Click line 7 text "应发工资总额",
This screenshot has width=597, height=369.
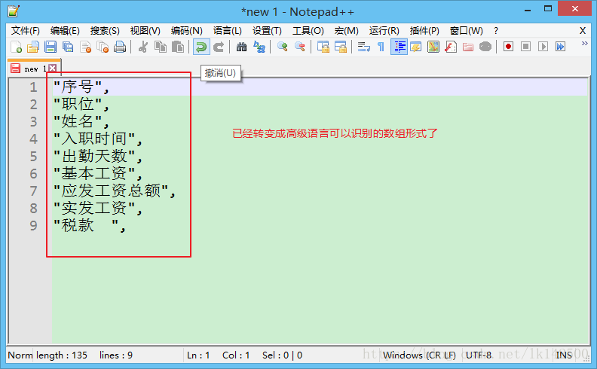tap(115, 191)
